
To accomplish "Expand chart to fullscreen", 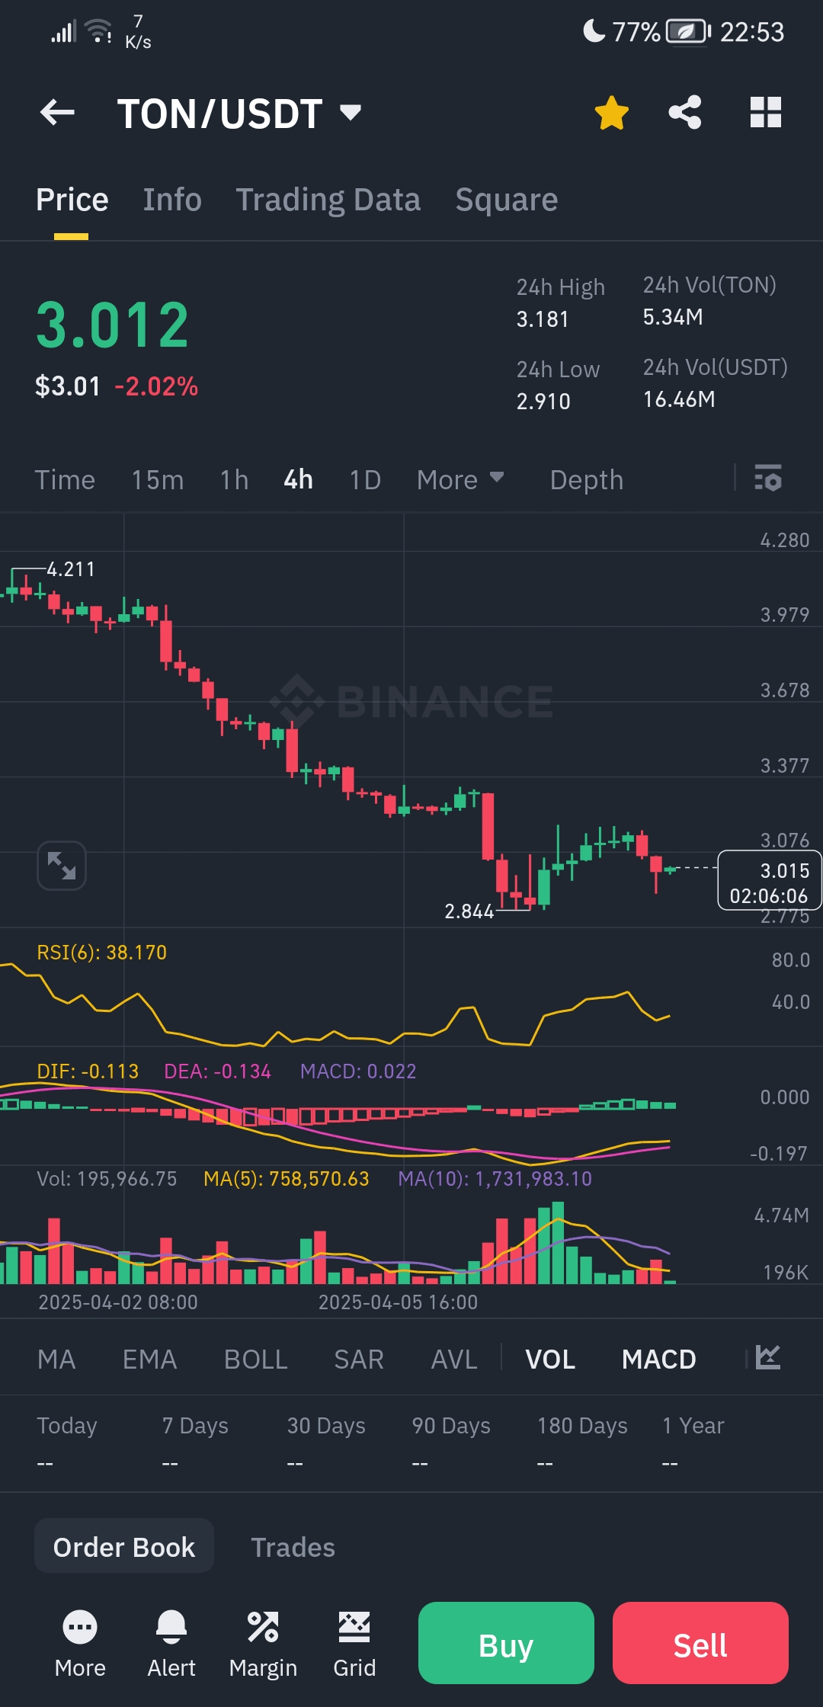I will [x=62, y=866].
